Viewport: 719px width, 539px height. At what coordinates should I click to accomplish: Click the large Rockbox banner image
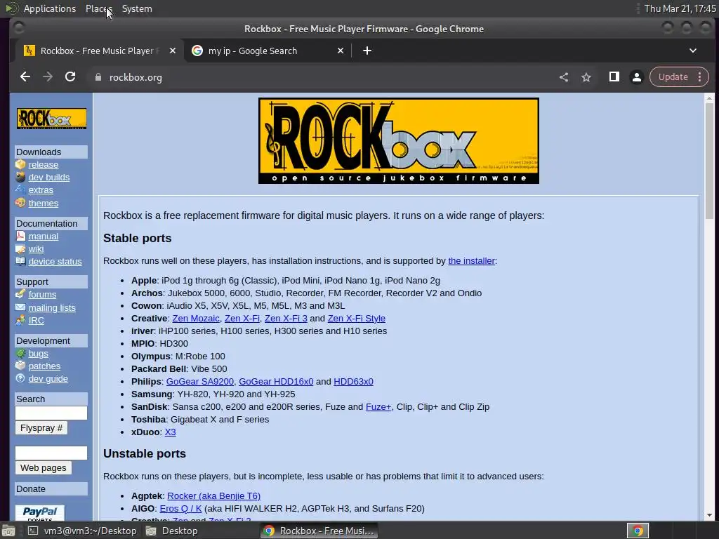[399, 140]
